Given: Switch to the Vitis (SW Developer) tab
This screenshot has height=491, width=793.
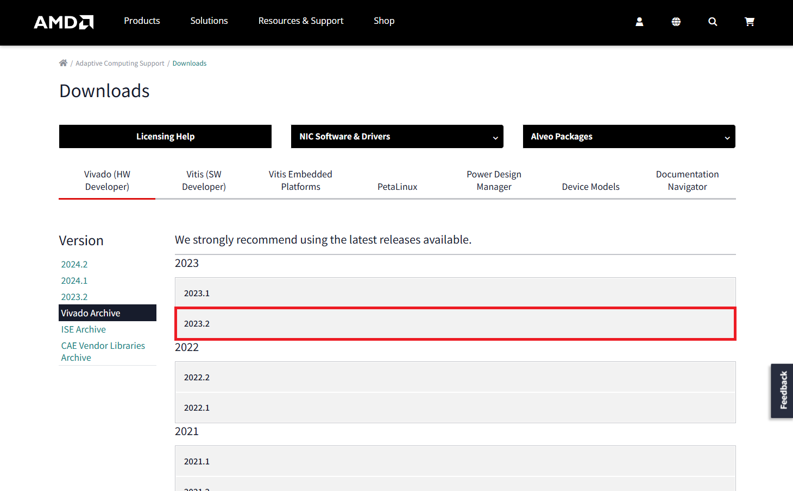Looking at the screenshot, I should pos(204,181).
